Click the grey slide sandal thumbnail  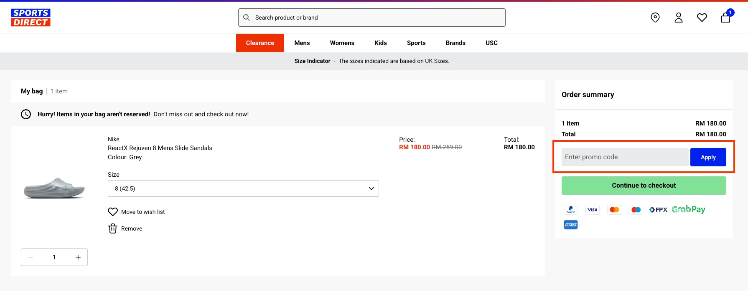tap(54, 188)
